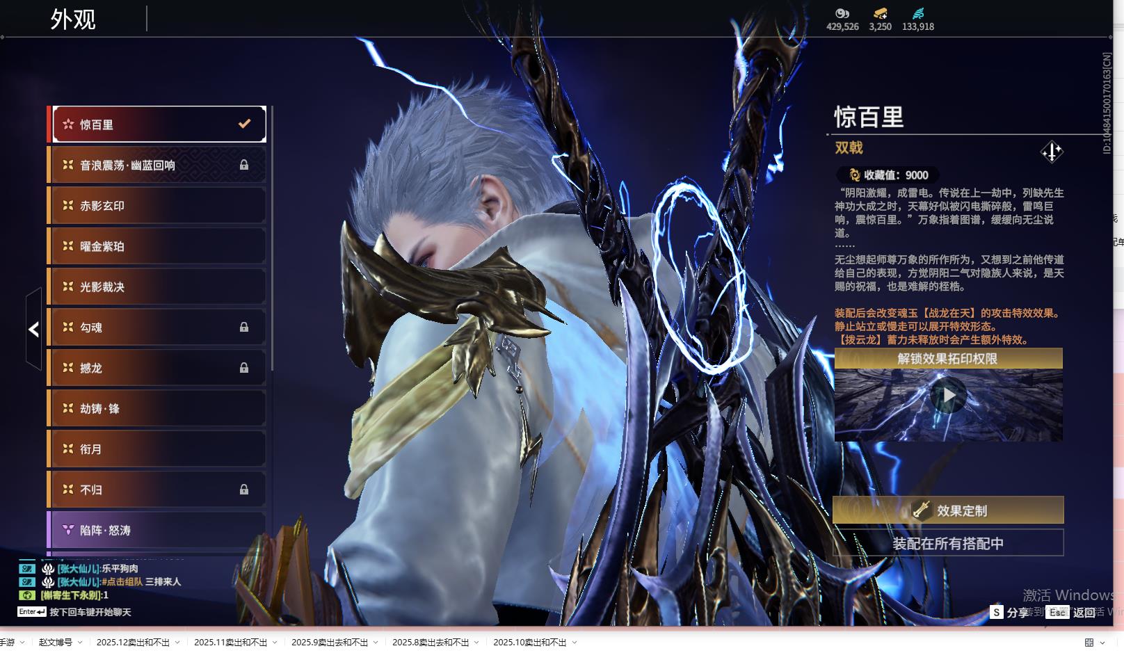Click the lock icon on 撼龙 row

coord(244,367)
